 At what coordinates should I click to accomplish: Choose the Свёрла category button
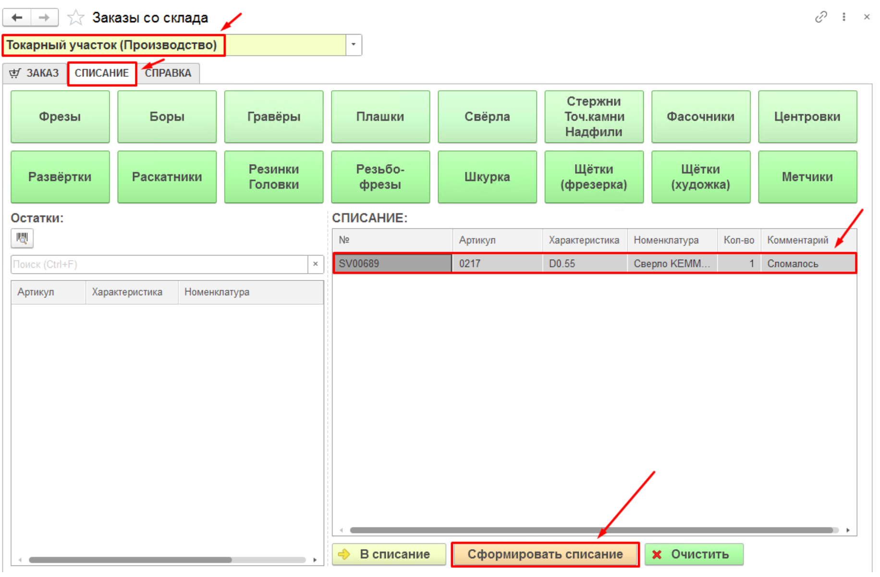[x=487, y=117]
